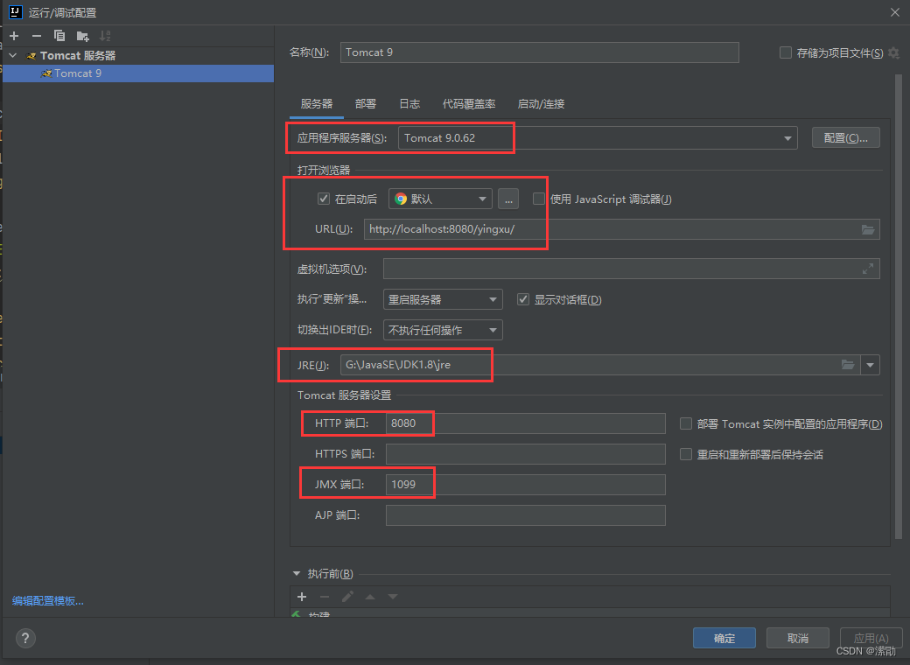
Task: Copy the selected configuration icon
Action: (59, 36)
